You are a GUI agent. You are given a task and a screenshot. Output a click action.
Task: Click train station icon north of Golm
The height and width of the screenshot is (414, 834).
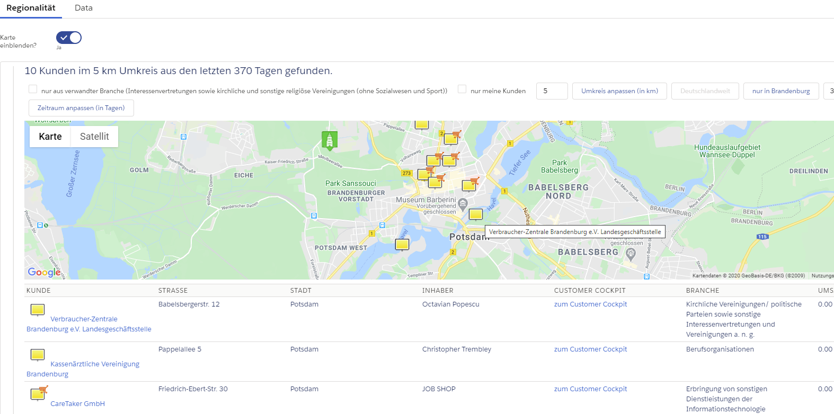tap(184, 137)
